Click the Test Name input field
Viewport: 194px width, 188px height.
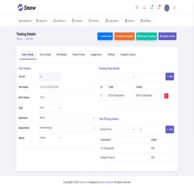[67, 87]
